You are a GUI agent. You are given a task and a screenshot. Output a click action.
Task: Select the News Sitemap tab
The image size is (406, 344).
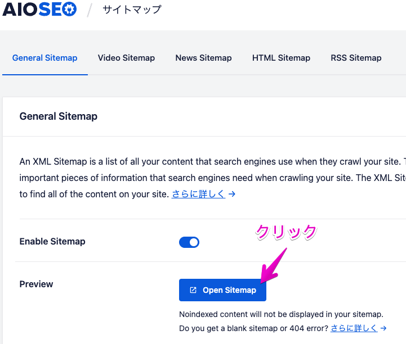[x=203, y=58]
